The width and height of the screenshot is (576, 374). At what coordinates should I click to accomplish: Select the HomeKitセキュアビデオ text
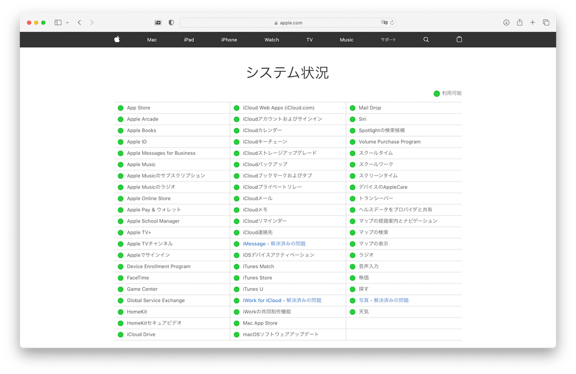[x=154, y=323]
